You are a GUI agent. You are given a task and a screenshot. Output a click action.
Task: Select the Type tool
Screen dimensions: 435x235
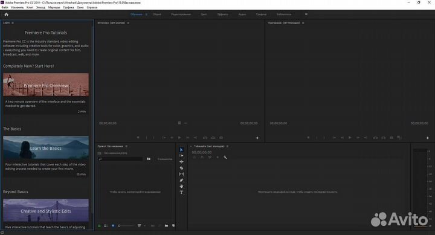pos(181,192)
